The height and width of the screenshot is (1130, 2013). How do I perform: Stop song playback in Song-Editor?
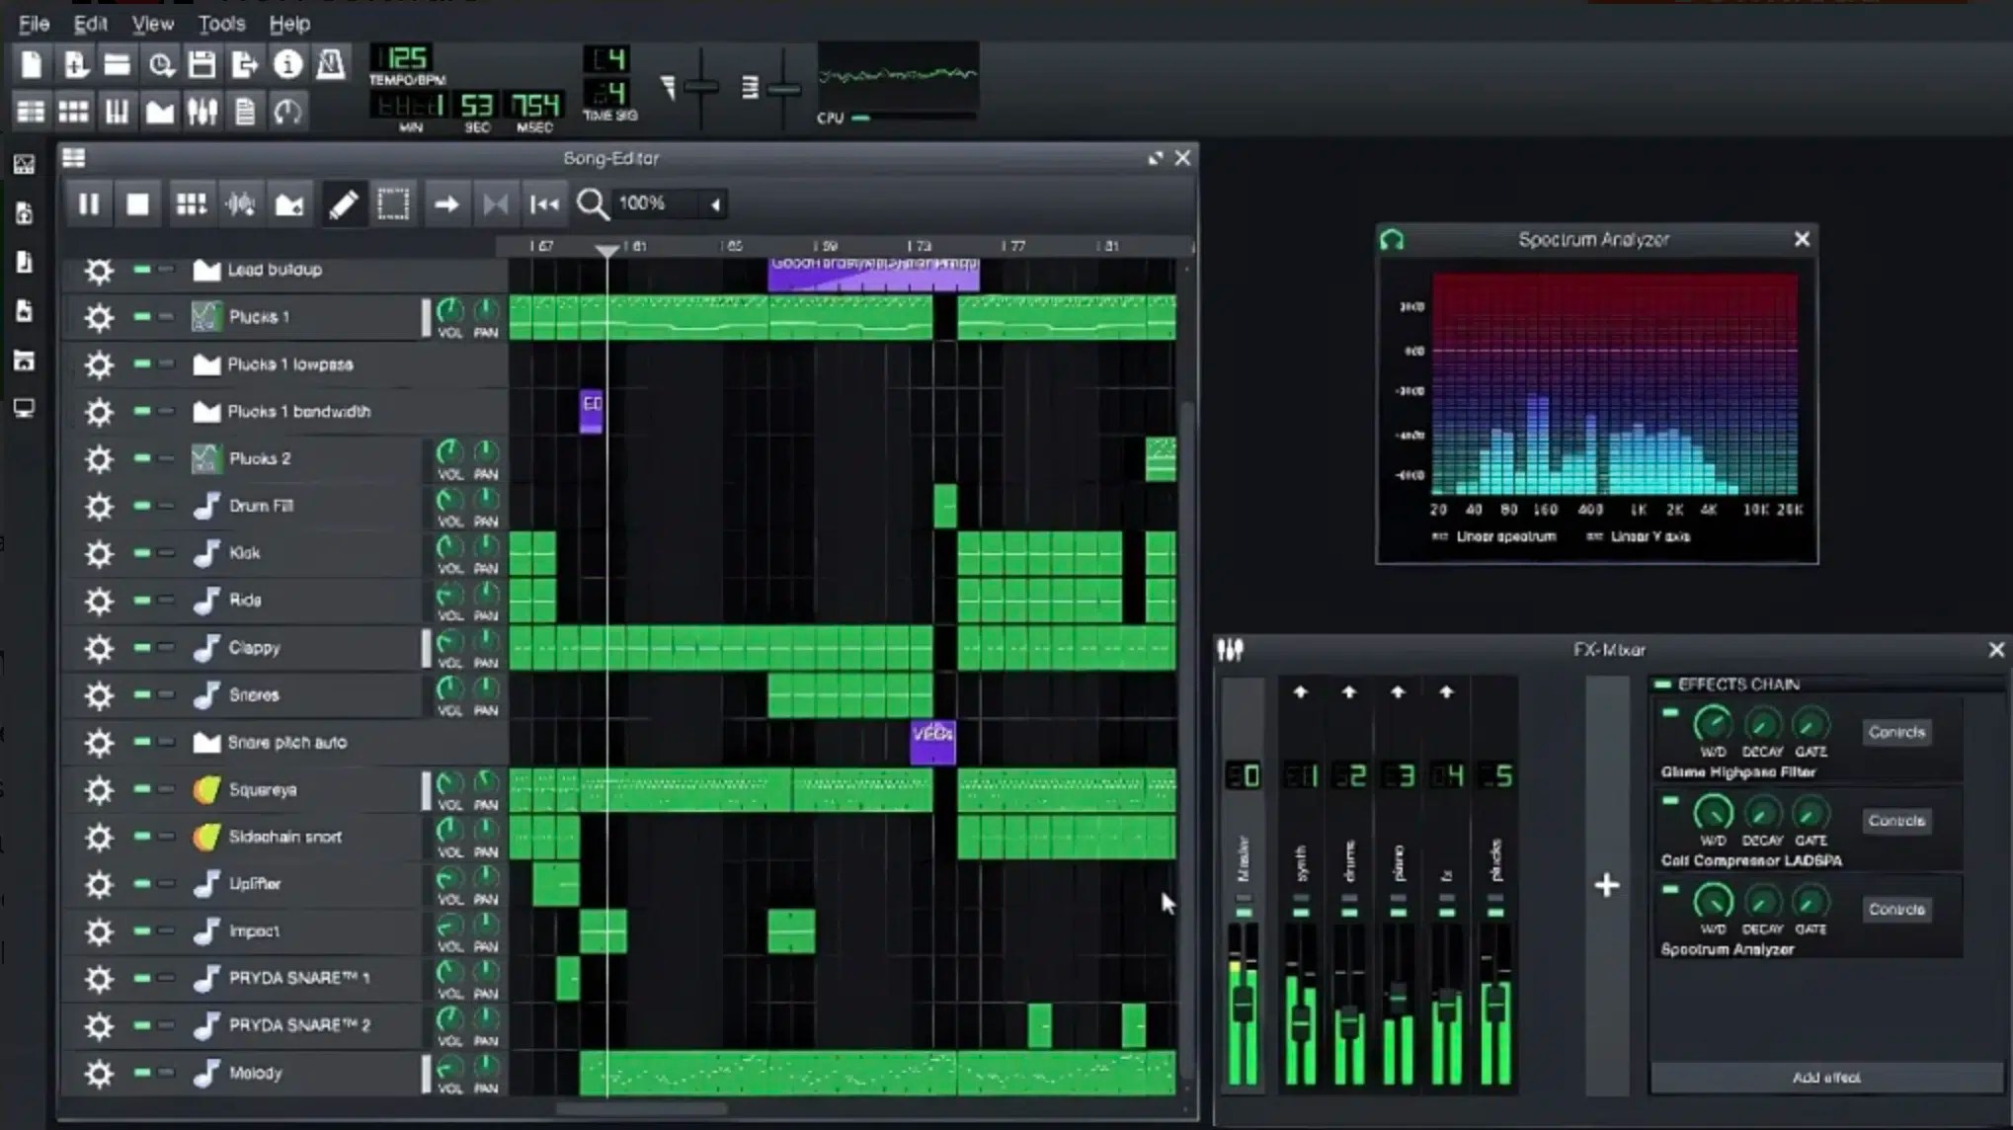click(137, 204)
